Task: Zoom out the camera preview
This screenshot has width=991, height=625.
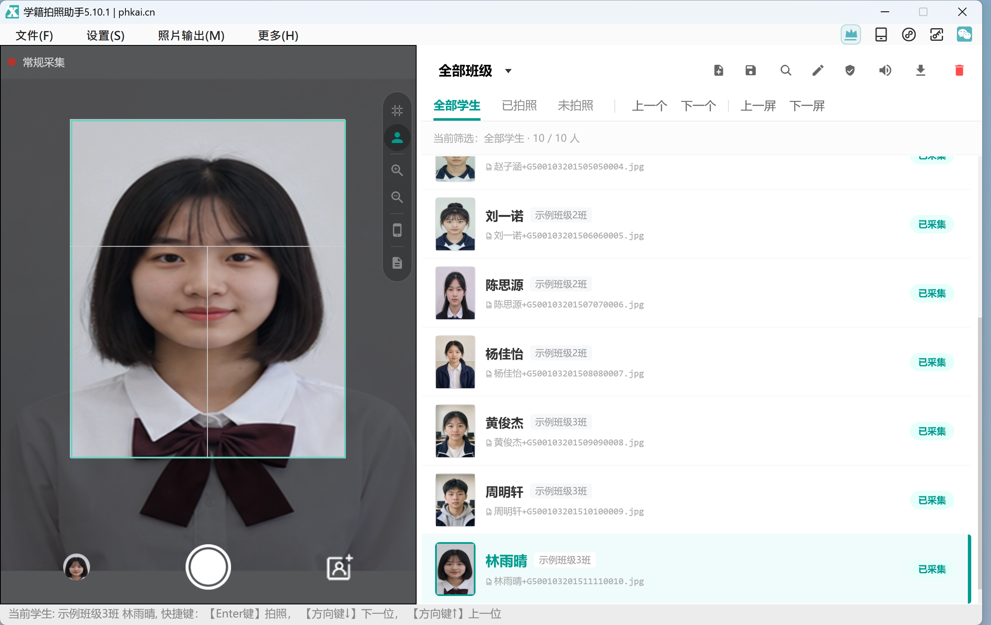Action: pyautogui.click(x=397, y=197)
